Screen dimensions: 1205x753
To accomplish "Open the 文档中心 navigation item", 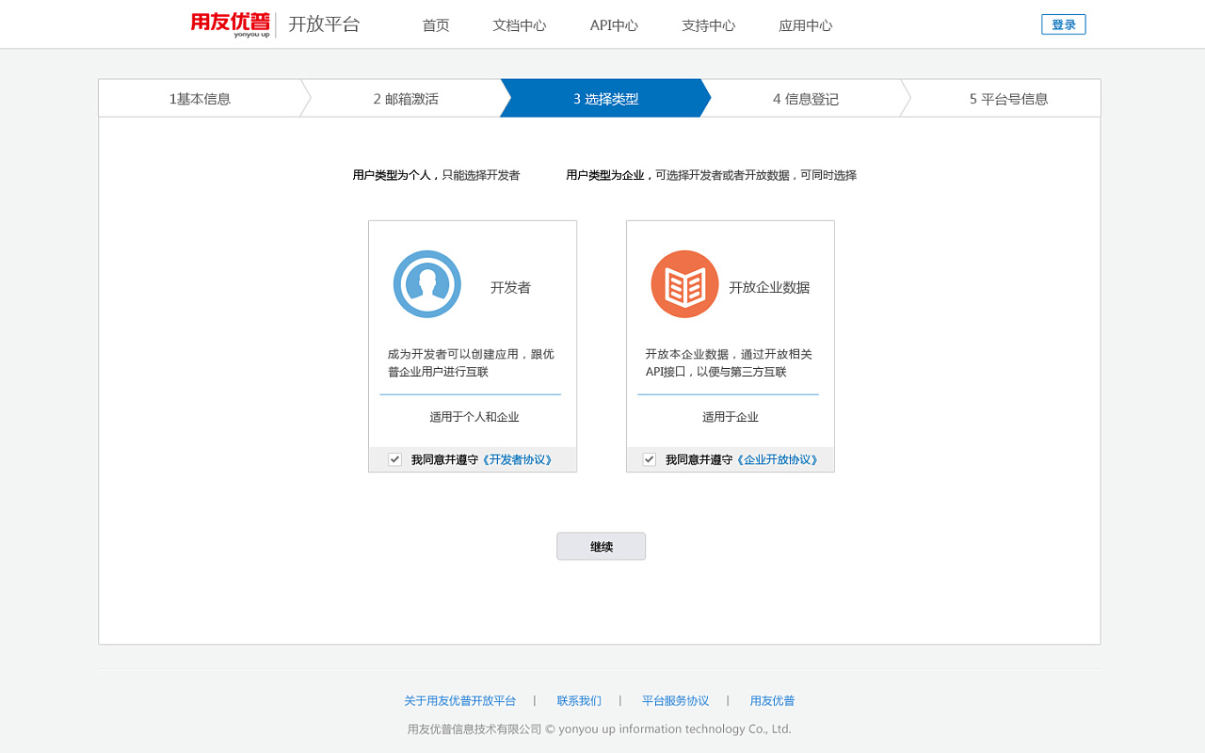I will [x=520, y=25].
